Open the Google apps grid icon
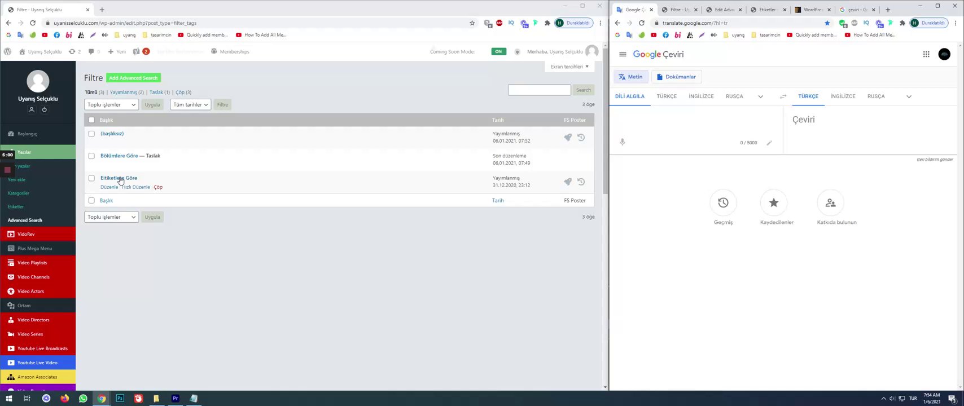Screen dimensions: 964x406 (926, 54)
